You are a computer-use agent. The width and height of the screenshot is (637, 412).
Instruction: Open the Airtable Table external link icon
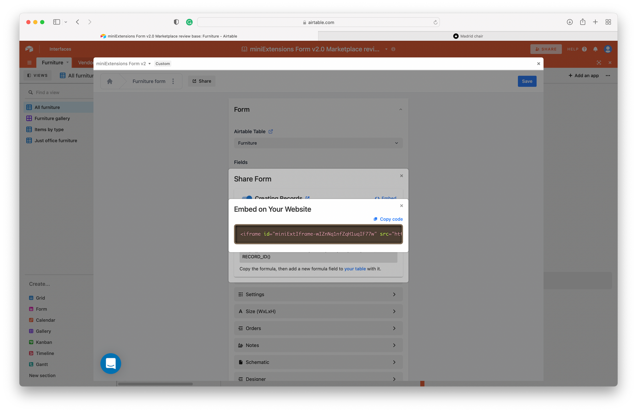tap(271, 132)
